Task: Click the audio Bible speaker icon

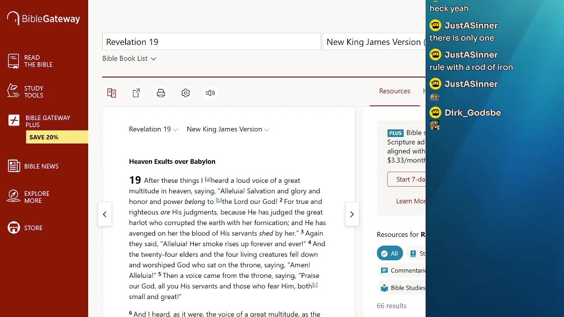Action: 210,93
